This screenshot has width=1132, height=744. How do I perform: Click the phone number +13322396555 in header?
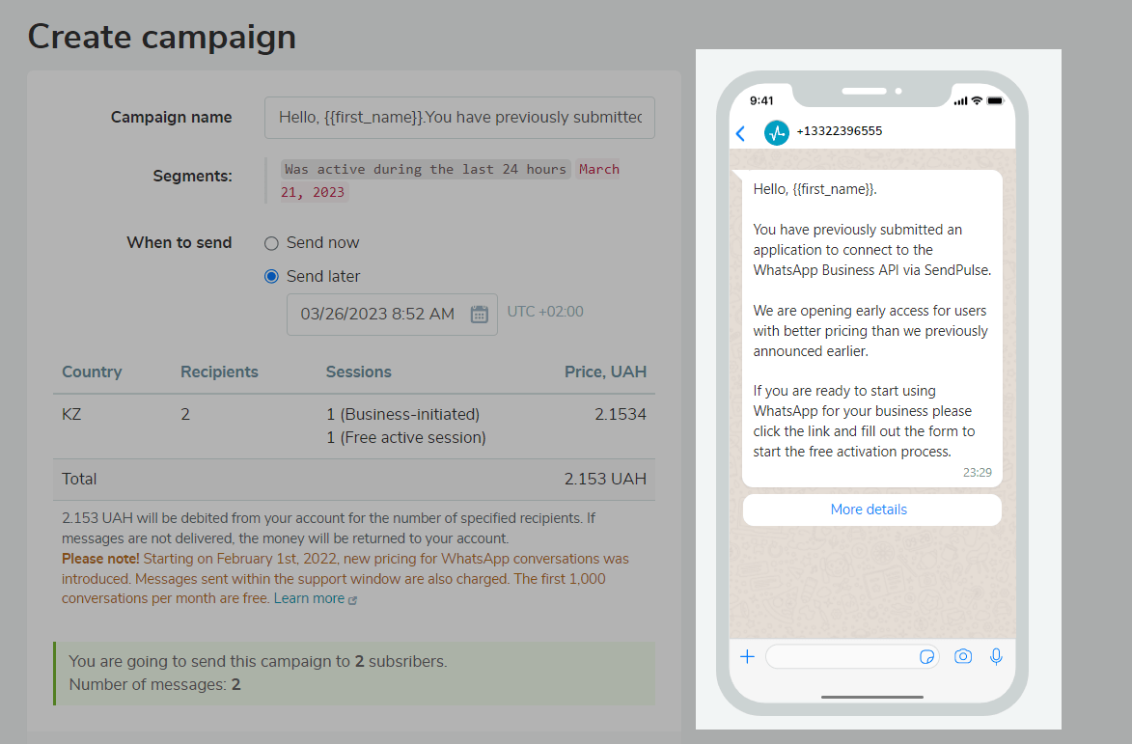pos(839,131)
